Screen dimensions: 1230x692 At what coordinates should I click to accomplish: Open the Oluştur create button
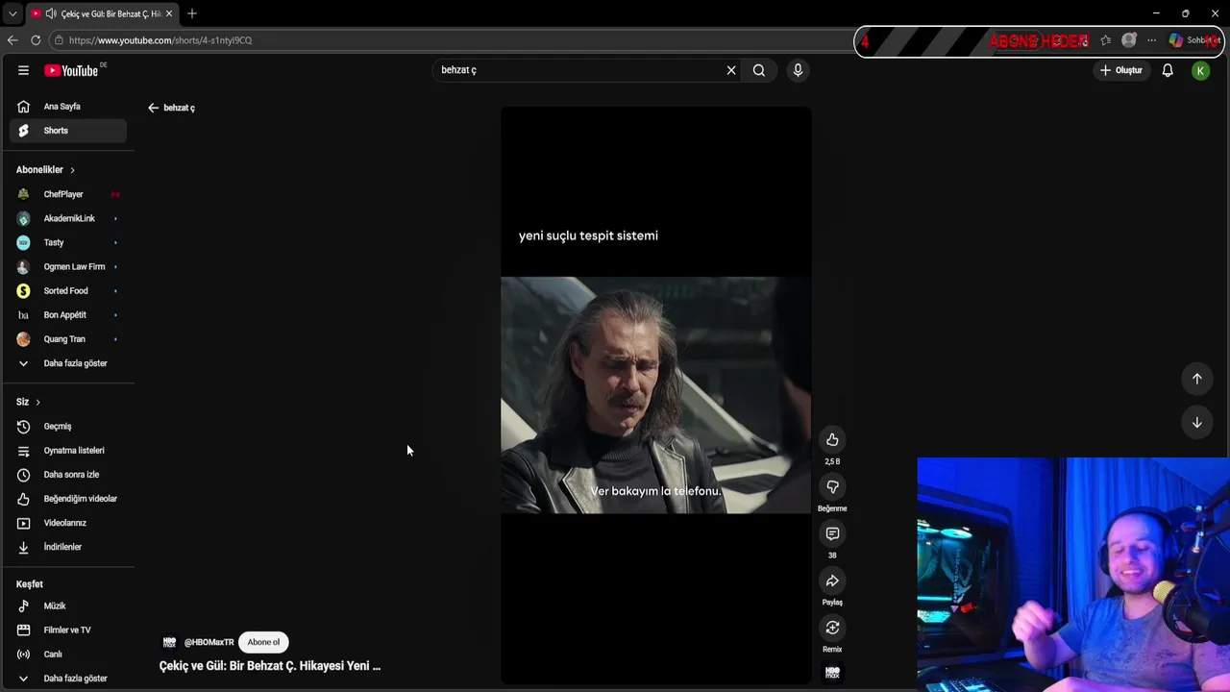1121,70
